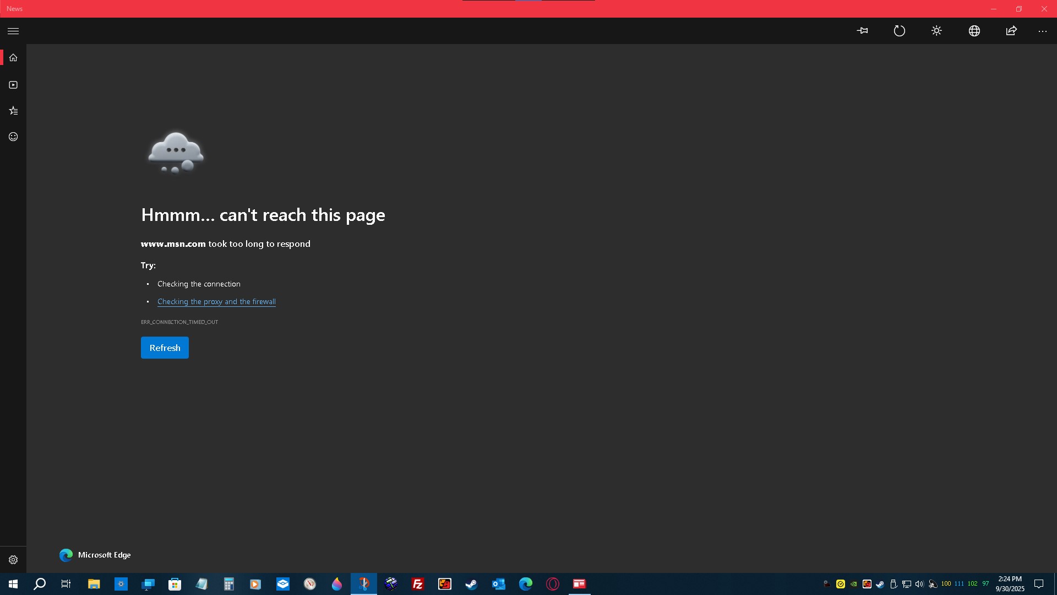Click the circular refresh toolbar icon
The image size is (1057, 595).
(x=899, y=31)
